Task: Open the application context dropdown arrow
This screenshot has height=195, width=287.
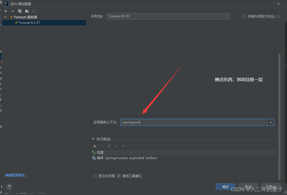Action: click(270, 122)
